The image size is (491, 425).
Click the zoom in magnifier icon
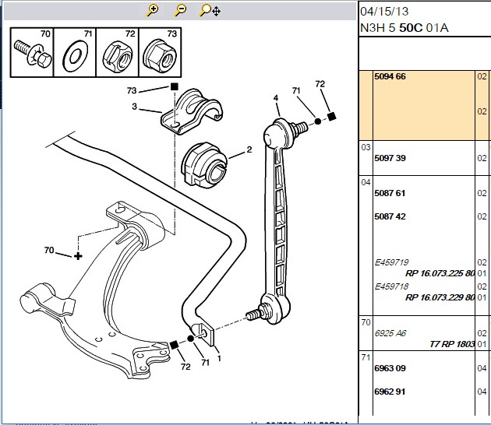[x=152, y=10]
